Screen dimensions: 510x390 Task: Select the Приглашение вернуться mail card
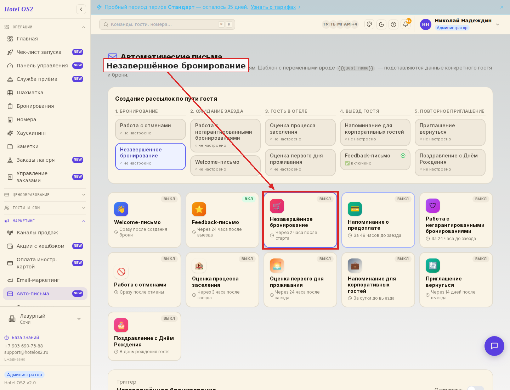pos(456,280)
